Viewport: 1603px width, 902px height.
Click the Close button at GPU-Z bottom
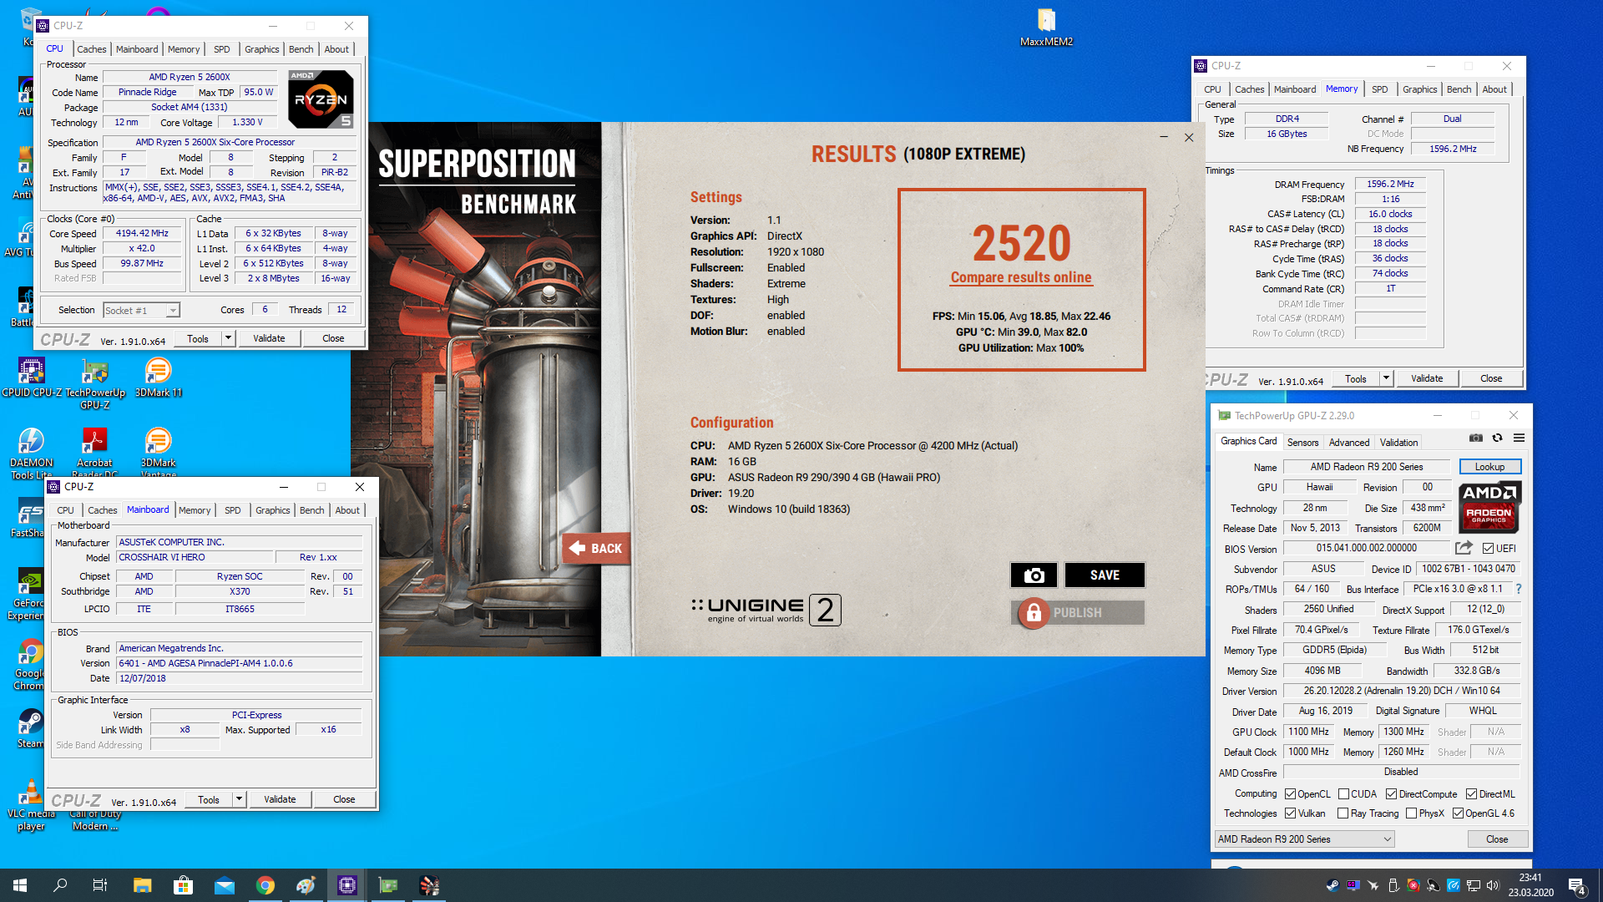click(1497, 839)
